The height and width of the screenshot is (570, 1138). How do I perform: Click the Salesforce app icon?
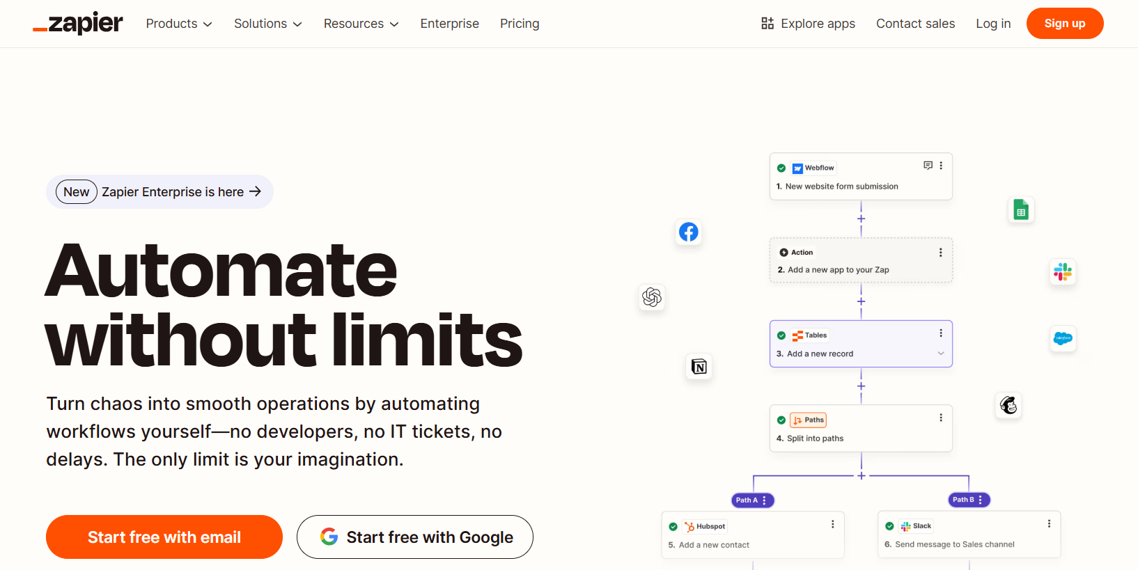point(1063,339)
